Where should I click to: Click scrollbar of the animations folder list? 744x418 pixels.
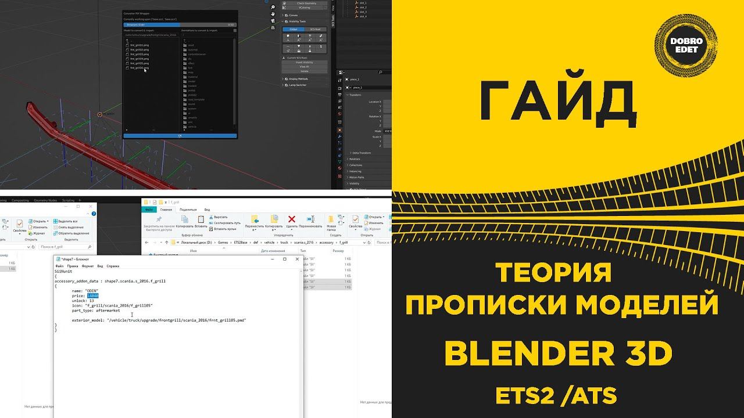coord(235,81)
